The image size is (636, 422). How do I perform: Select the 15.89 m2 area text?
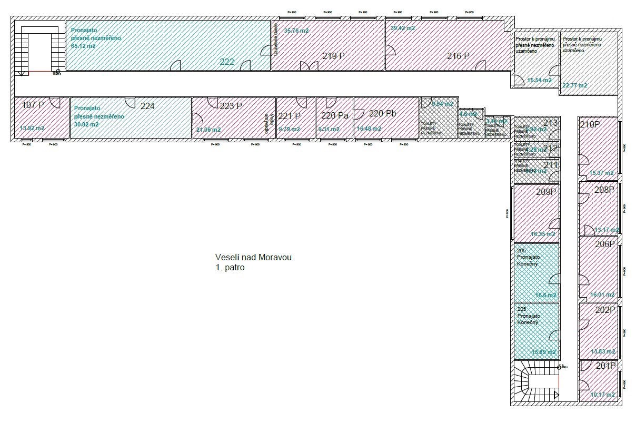point(544,352)
